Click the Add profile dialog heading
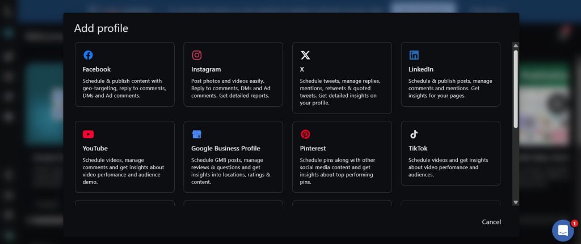The image size is (581, 244). tap(101, 28)
